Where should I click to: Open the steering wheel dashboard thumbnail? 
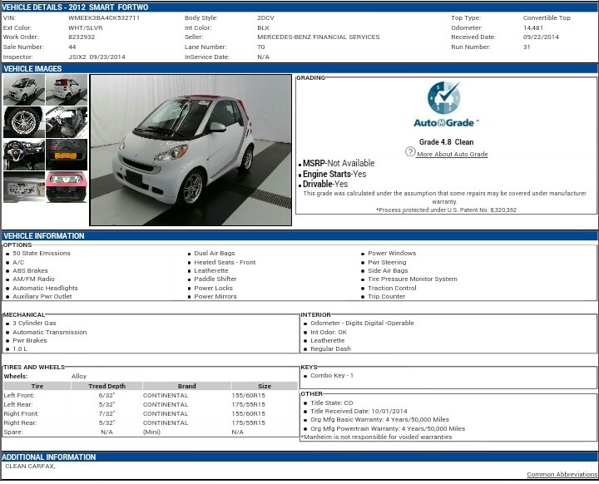click(24, 155)
